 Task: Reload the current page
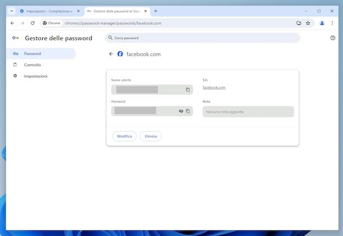tap(33, 23)
